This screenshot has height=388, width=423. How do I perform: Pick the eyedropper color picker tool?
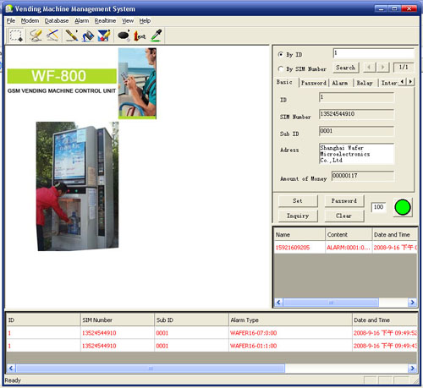156,36
